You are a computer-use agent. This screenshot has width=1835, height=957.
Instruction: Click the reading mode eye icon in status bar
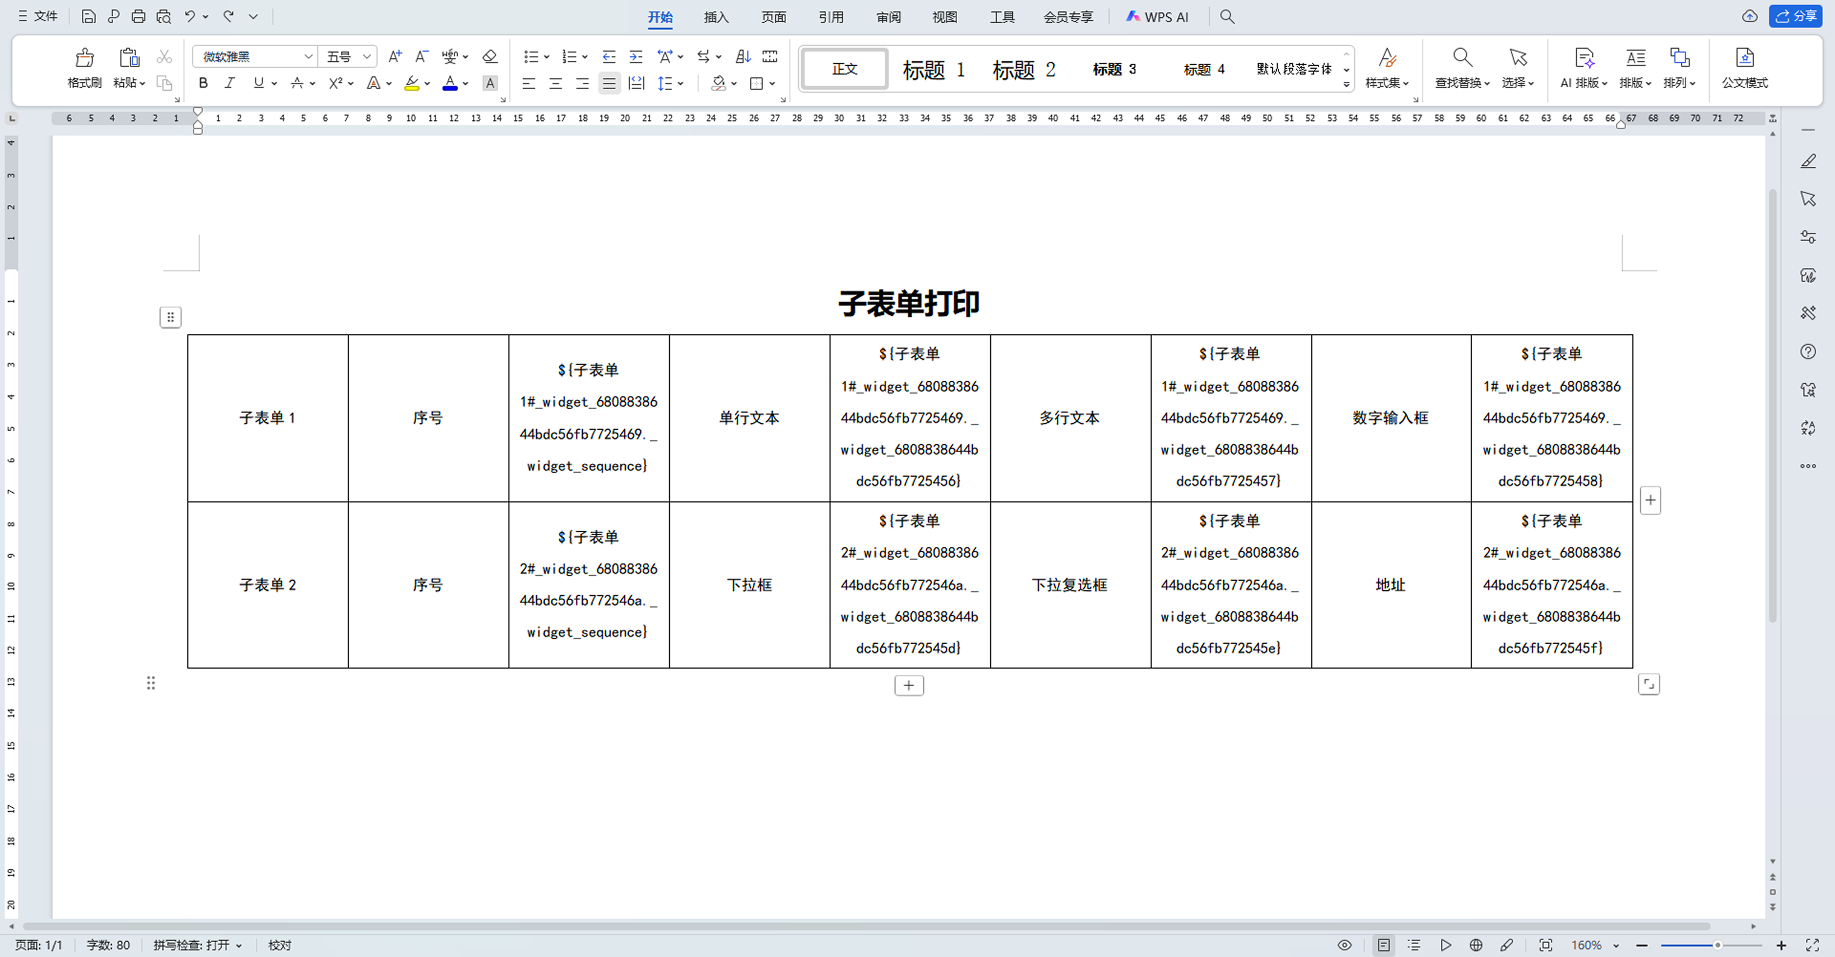click(x=1344, y=945)
